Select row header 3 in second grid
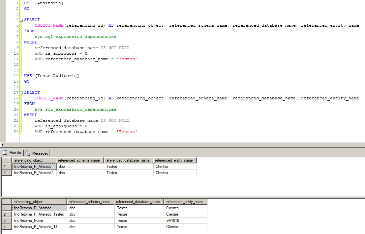Image resolution: width=365 pixels, height=234 pixels. click(7, 221)
